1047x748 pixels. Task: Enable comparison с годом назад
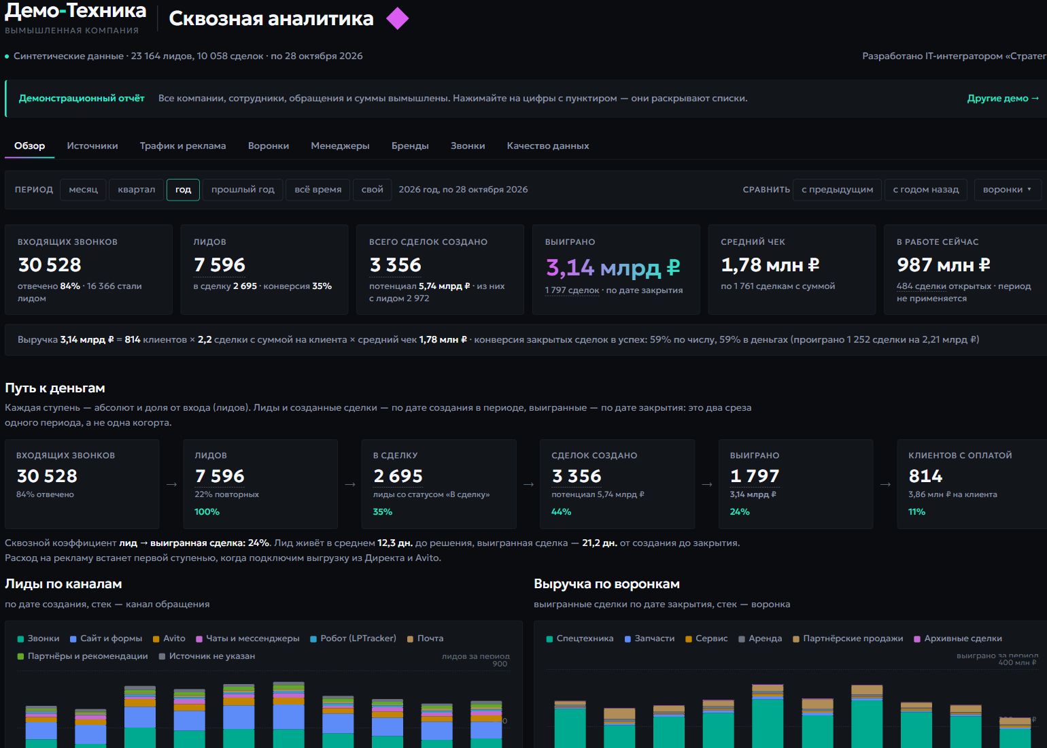[x=926, y=190]
